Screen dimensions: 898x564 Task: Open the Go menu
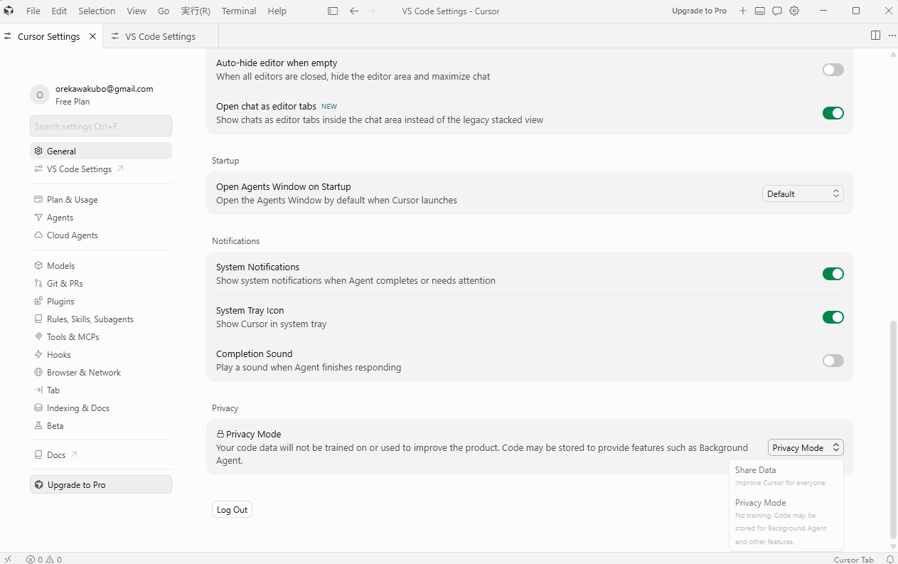(164, 11)
